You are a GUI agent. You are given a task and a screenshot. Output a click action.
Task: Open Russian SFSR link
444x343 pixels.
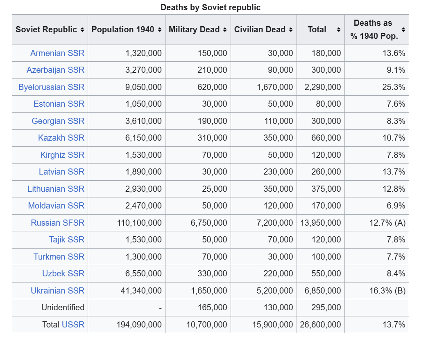(57, 223)
